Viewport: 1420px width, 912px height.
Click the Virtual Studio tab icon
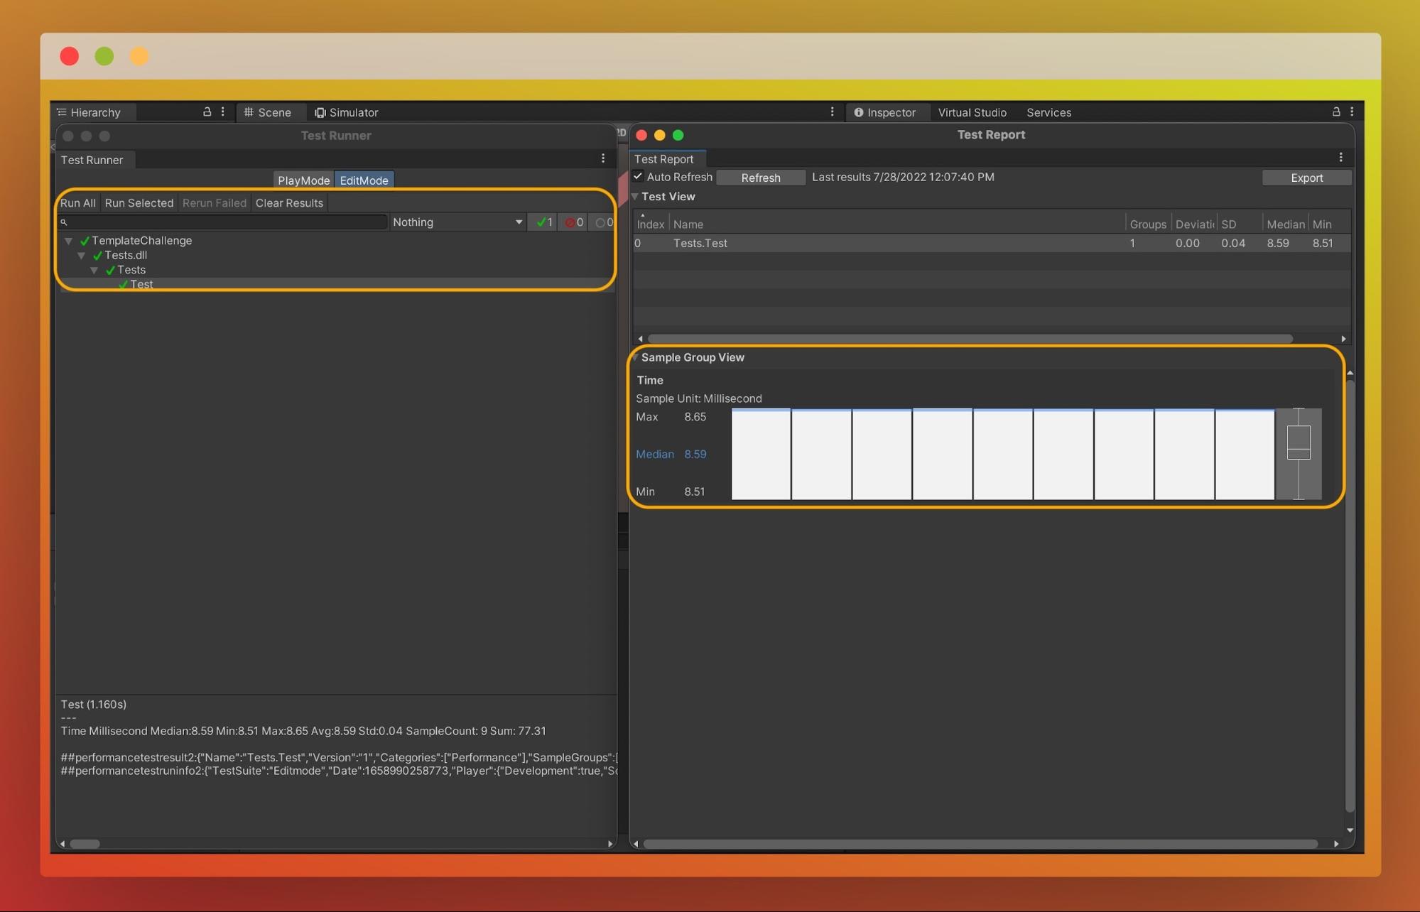click(x=972, y=112)
